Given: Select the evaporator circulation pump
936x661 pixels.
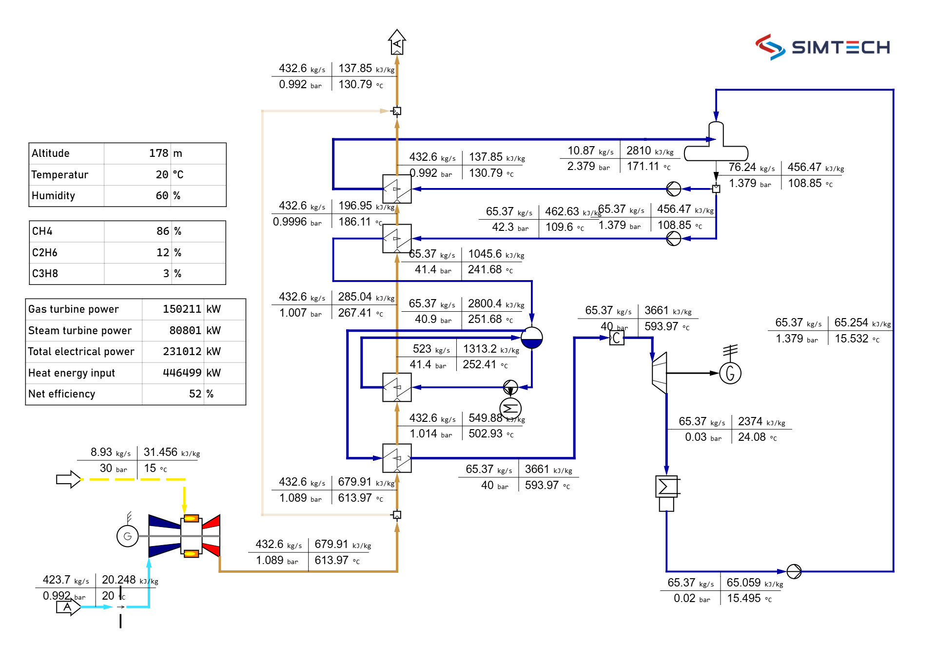Looking at the screenshot, I should coord(510,387).
